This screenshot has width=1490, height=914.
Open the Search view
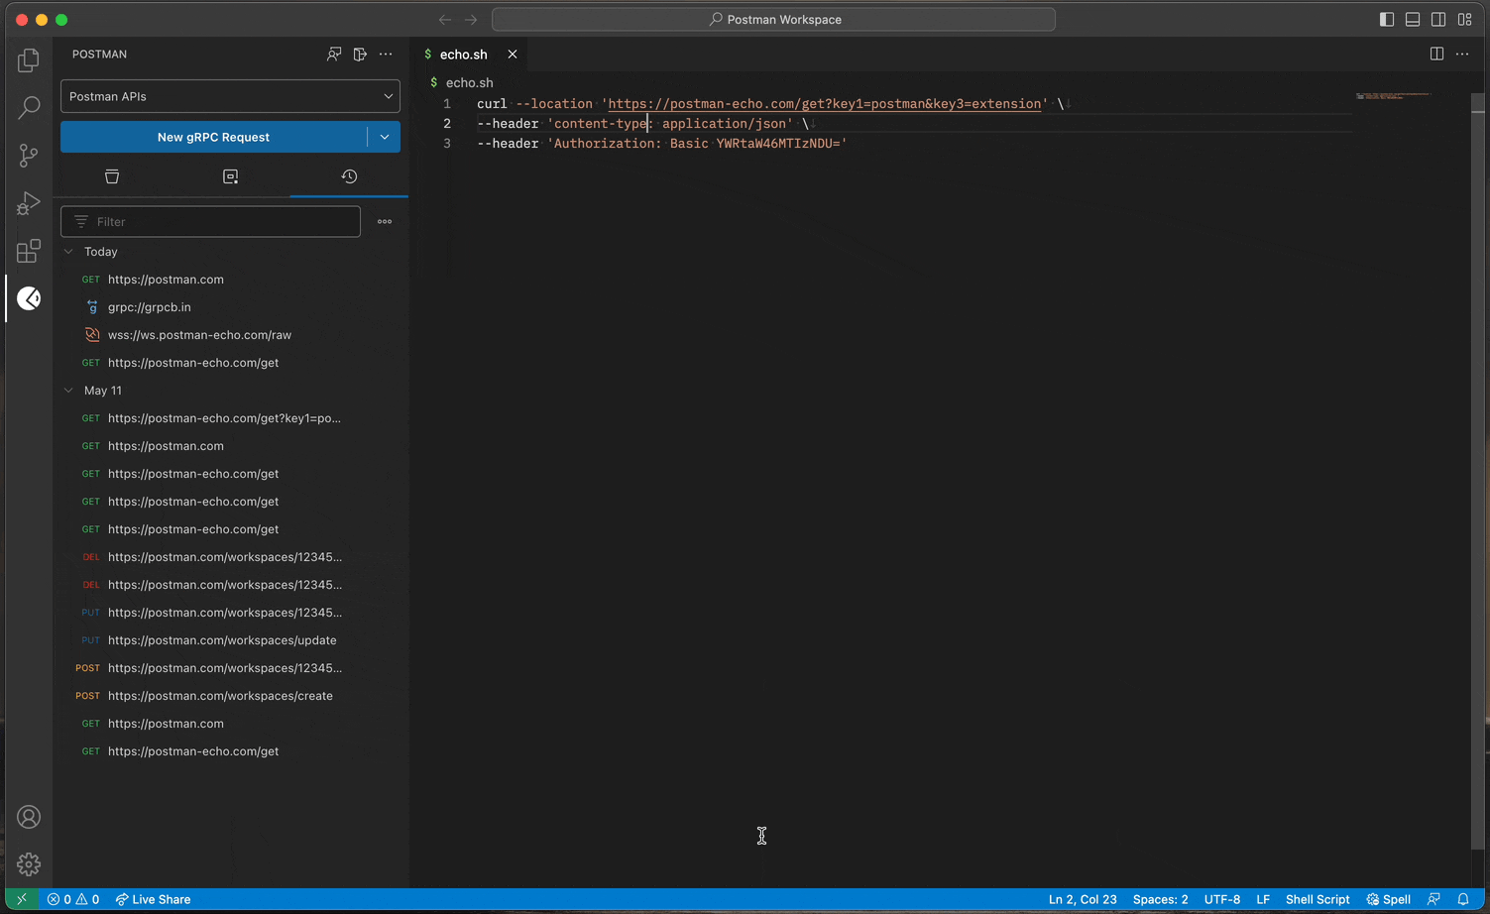pyautogui.click(x=28, y=107)
